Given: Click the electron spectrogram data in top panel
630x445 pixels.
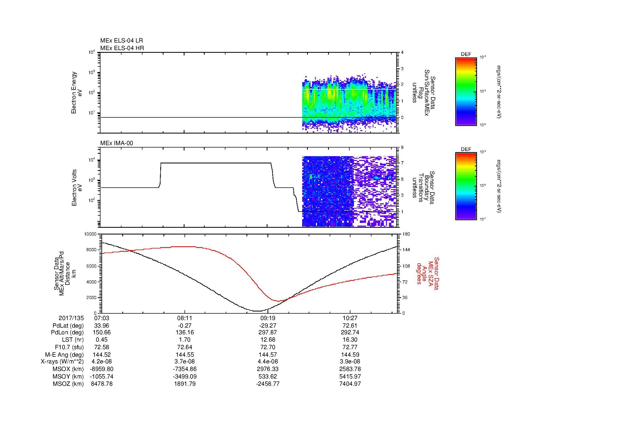Looking at the screenshot, I should [x=349, y=103].
